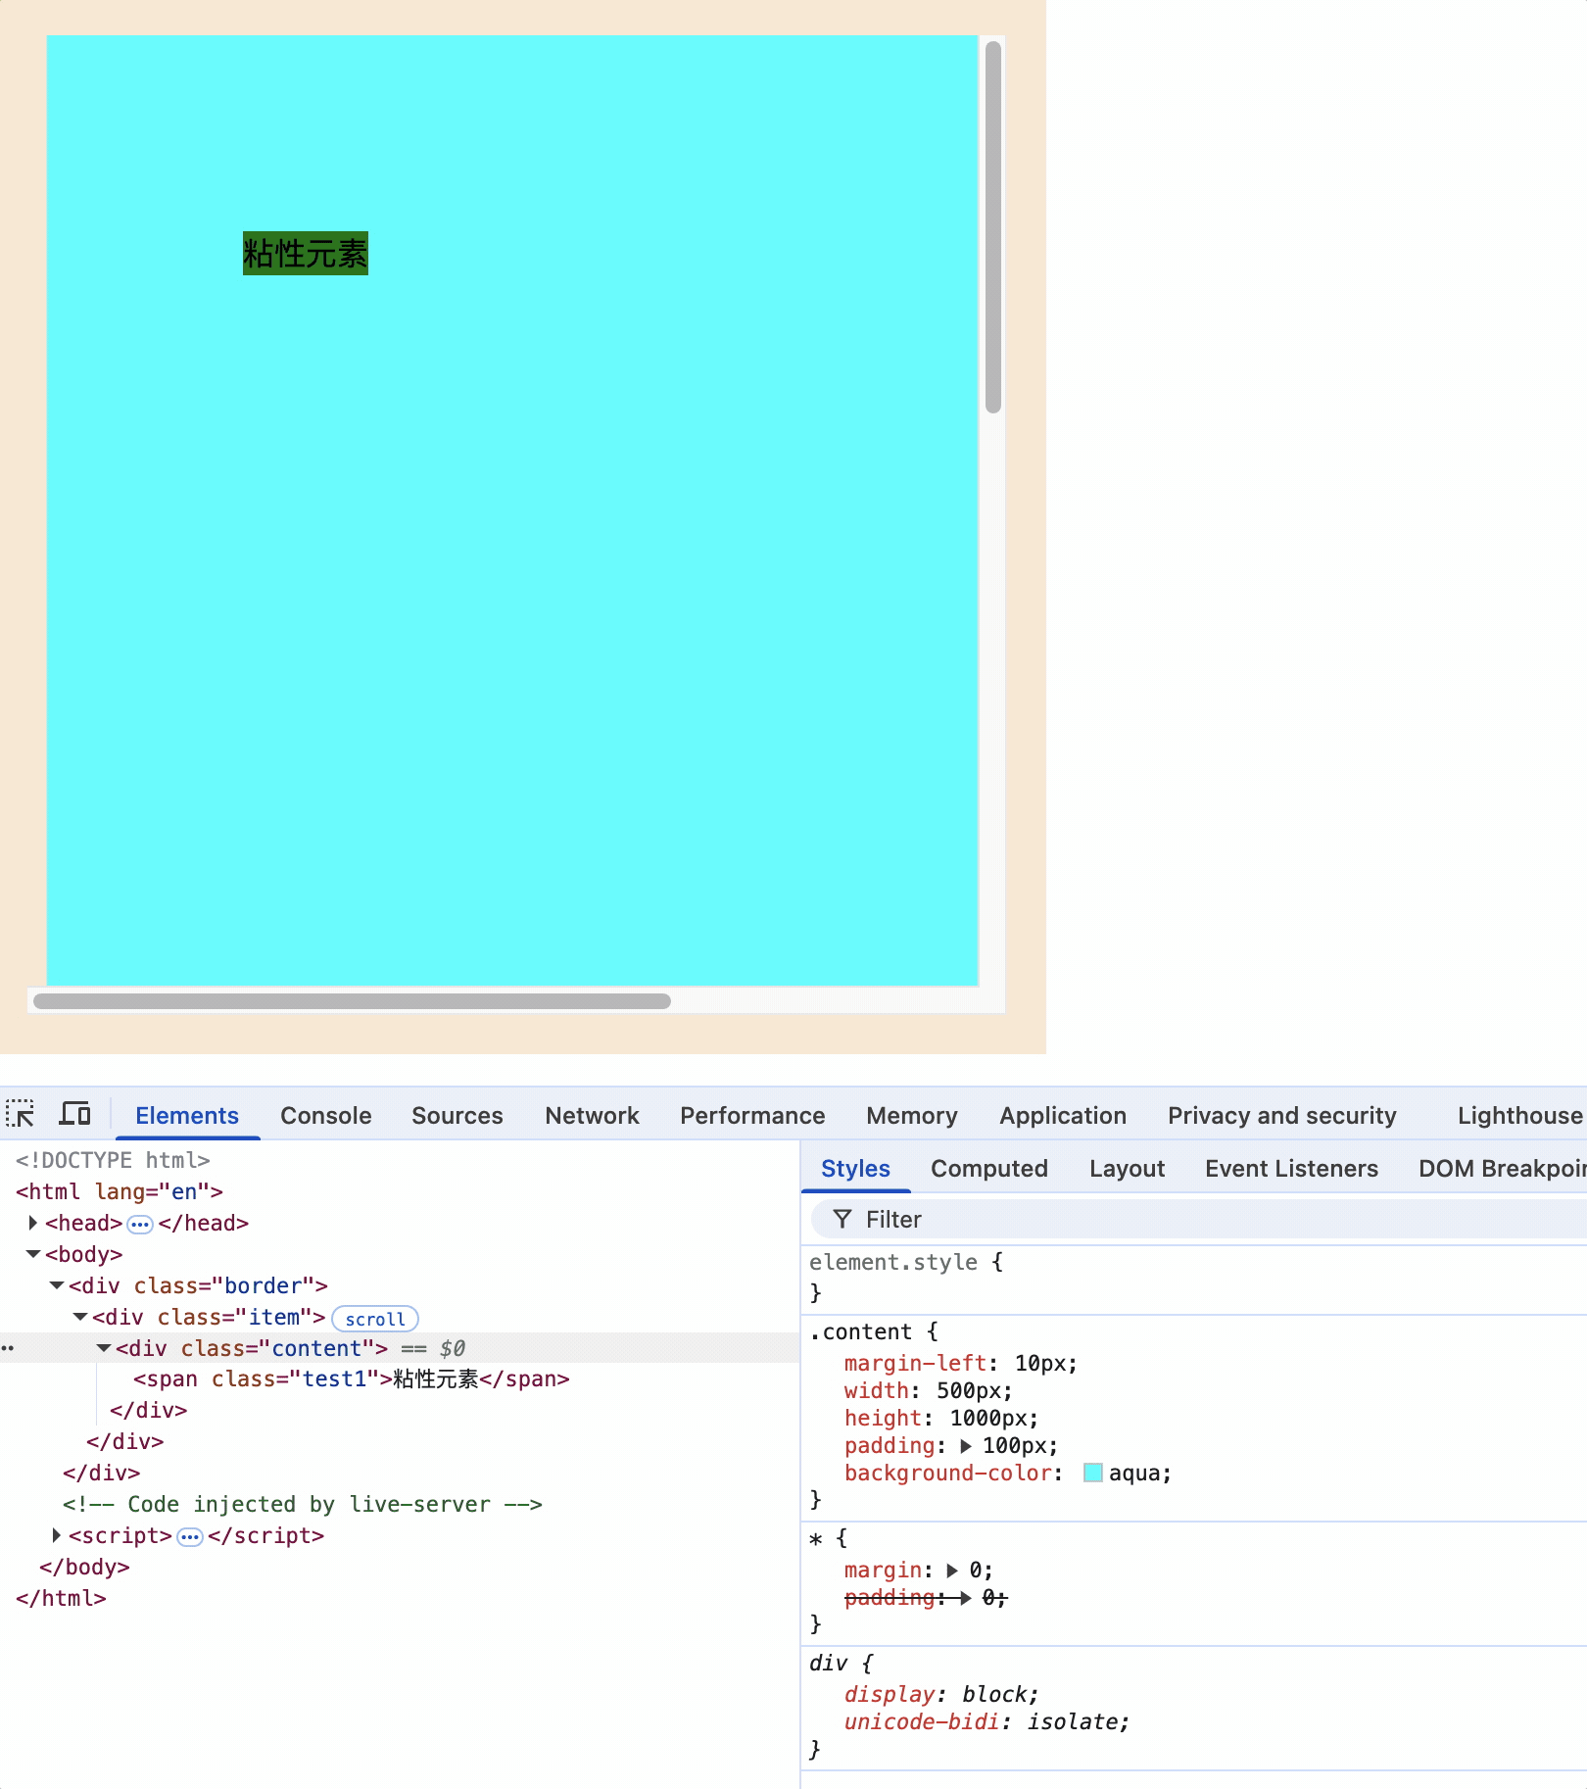This screenshot has width=1587, height=1789.
Task: Select the Styles sidebar tab
Action: [x=855, y=1168]
